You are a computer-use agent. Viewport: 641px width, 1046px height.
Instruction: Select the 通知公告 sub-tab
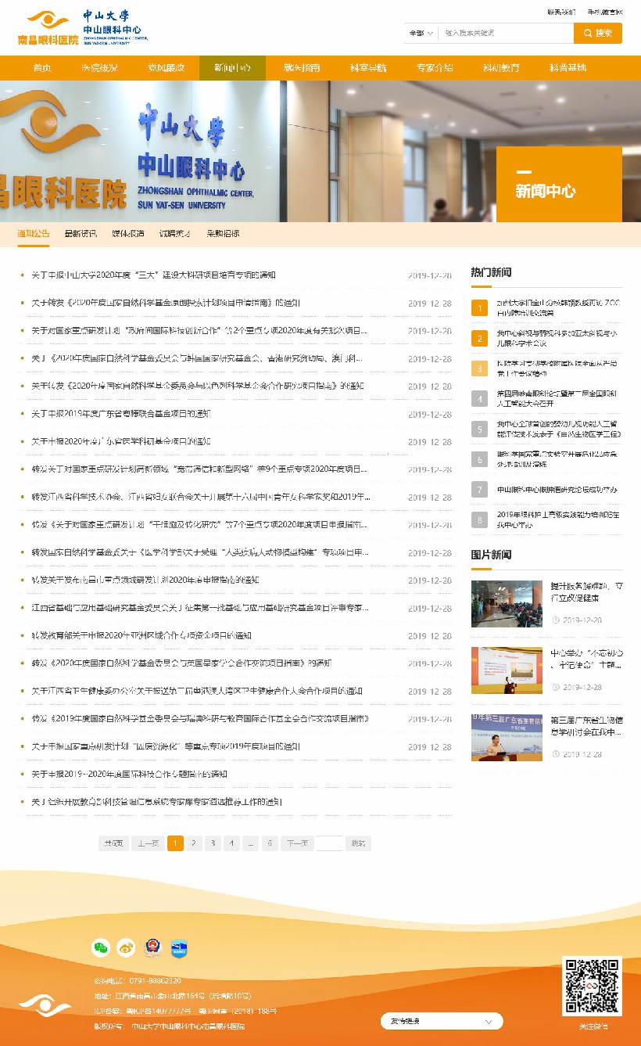(x=34, y=233)
